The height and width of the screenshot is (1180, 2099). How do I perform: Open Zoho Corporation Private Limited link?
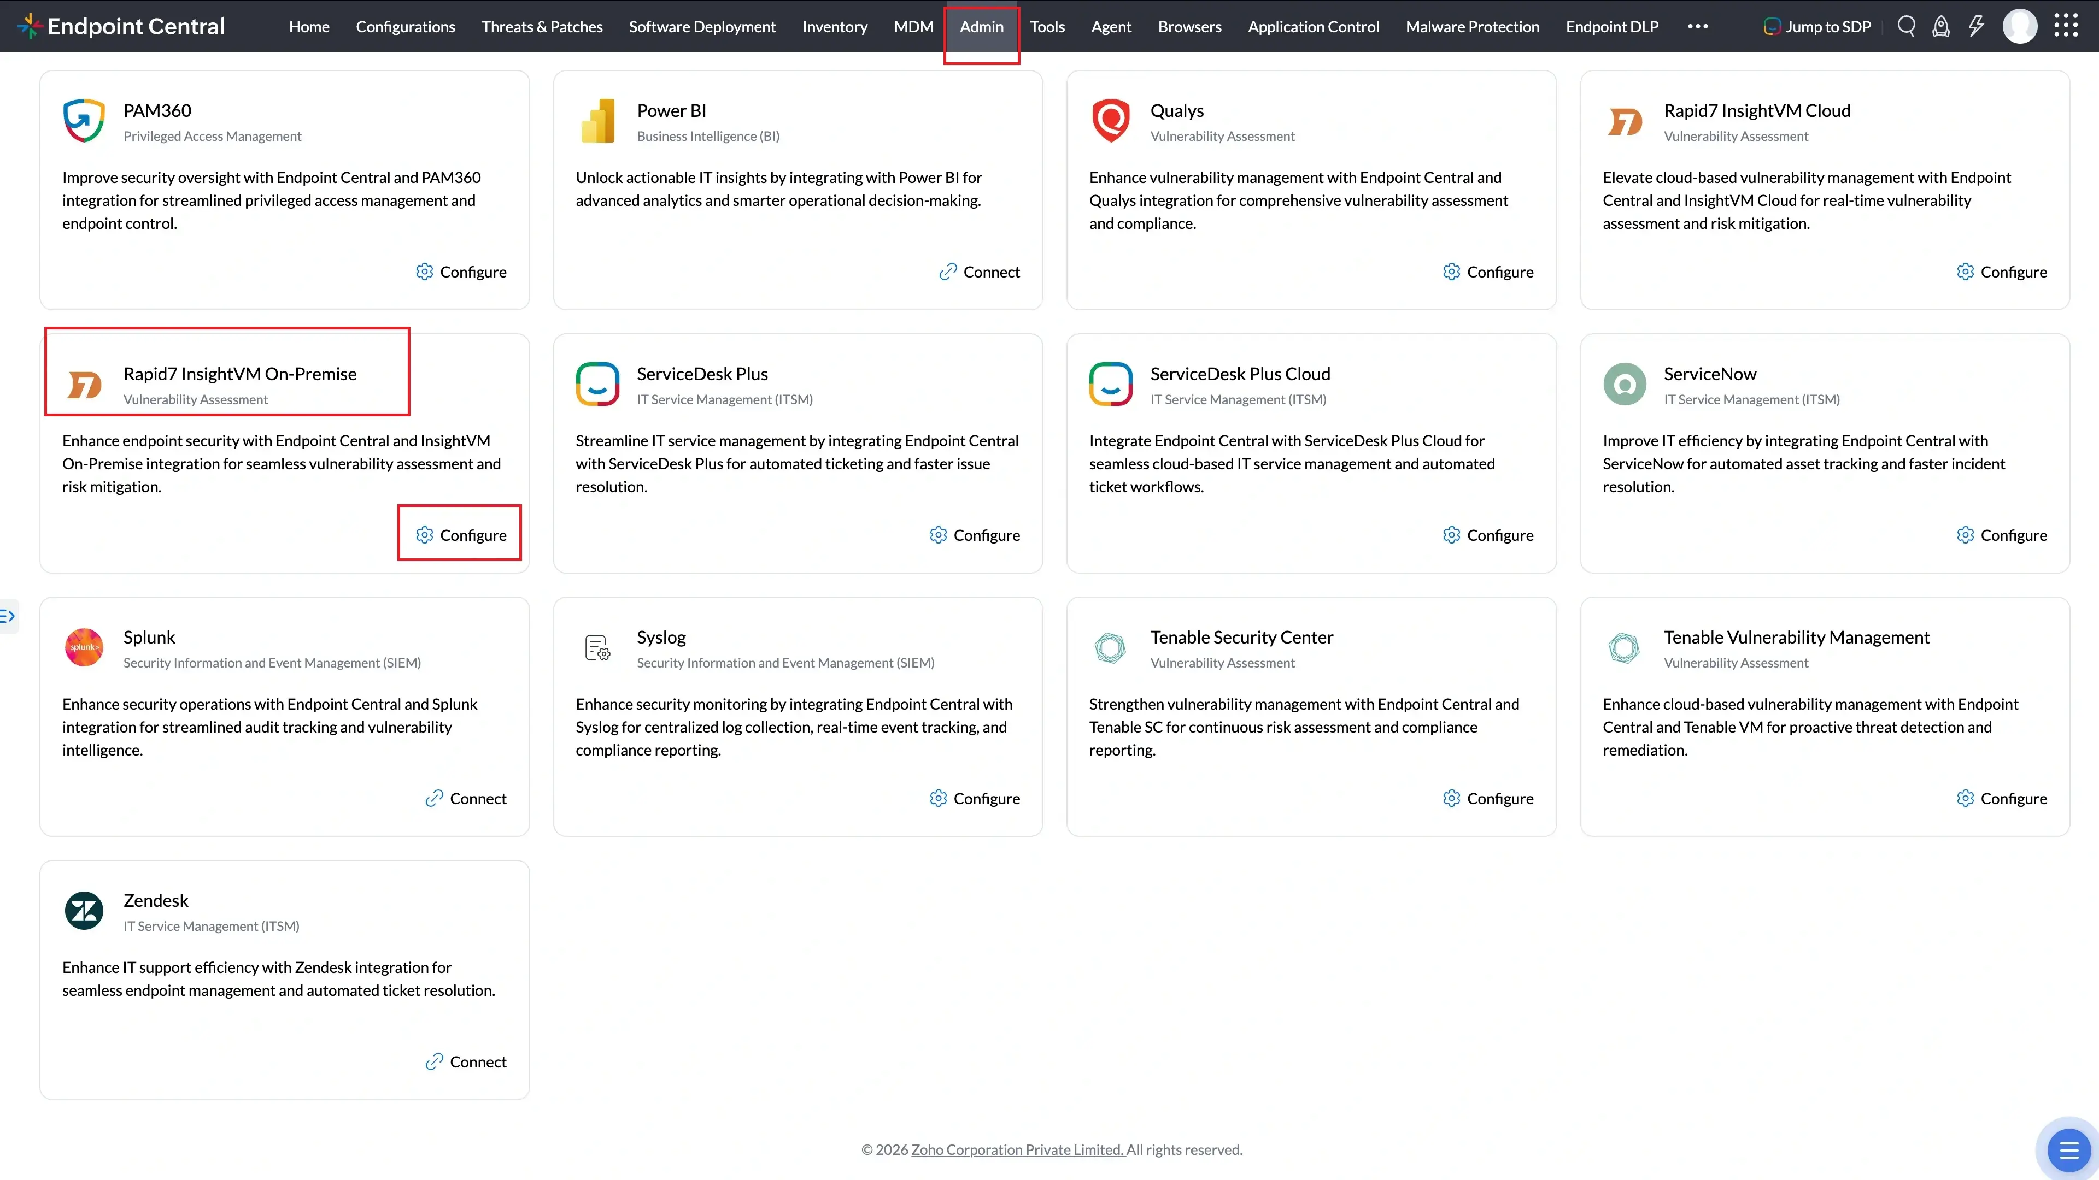1018,1149
